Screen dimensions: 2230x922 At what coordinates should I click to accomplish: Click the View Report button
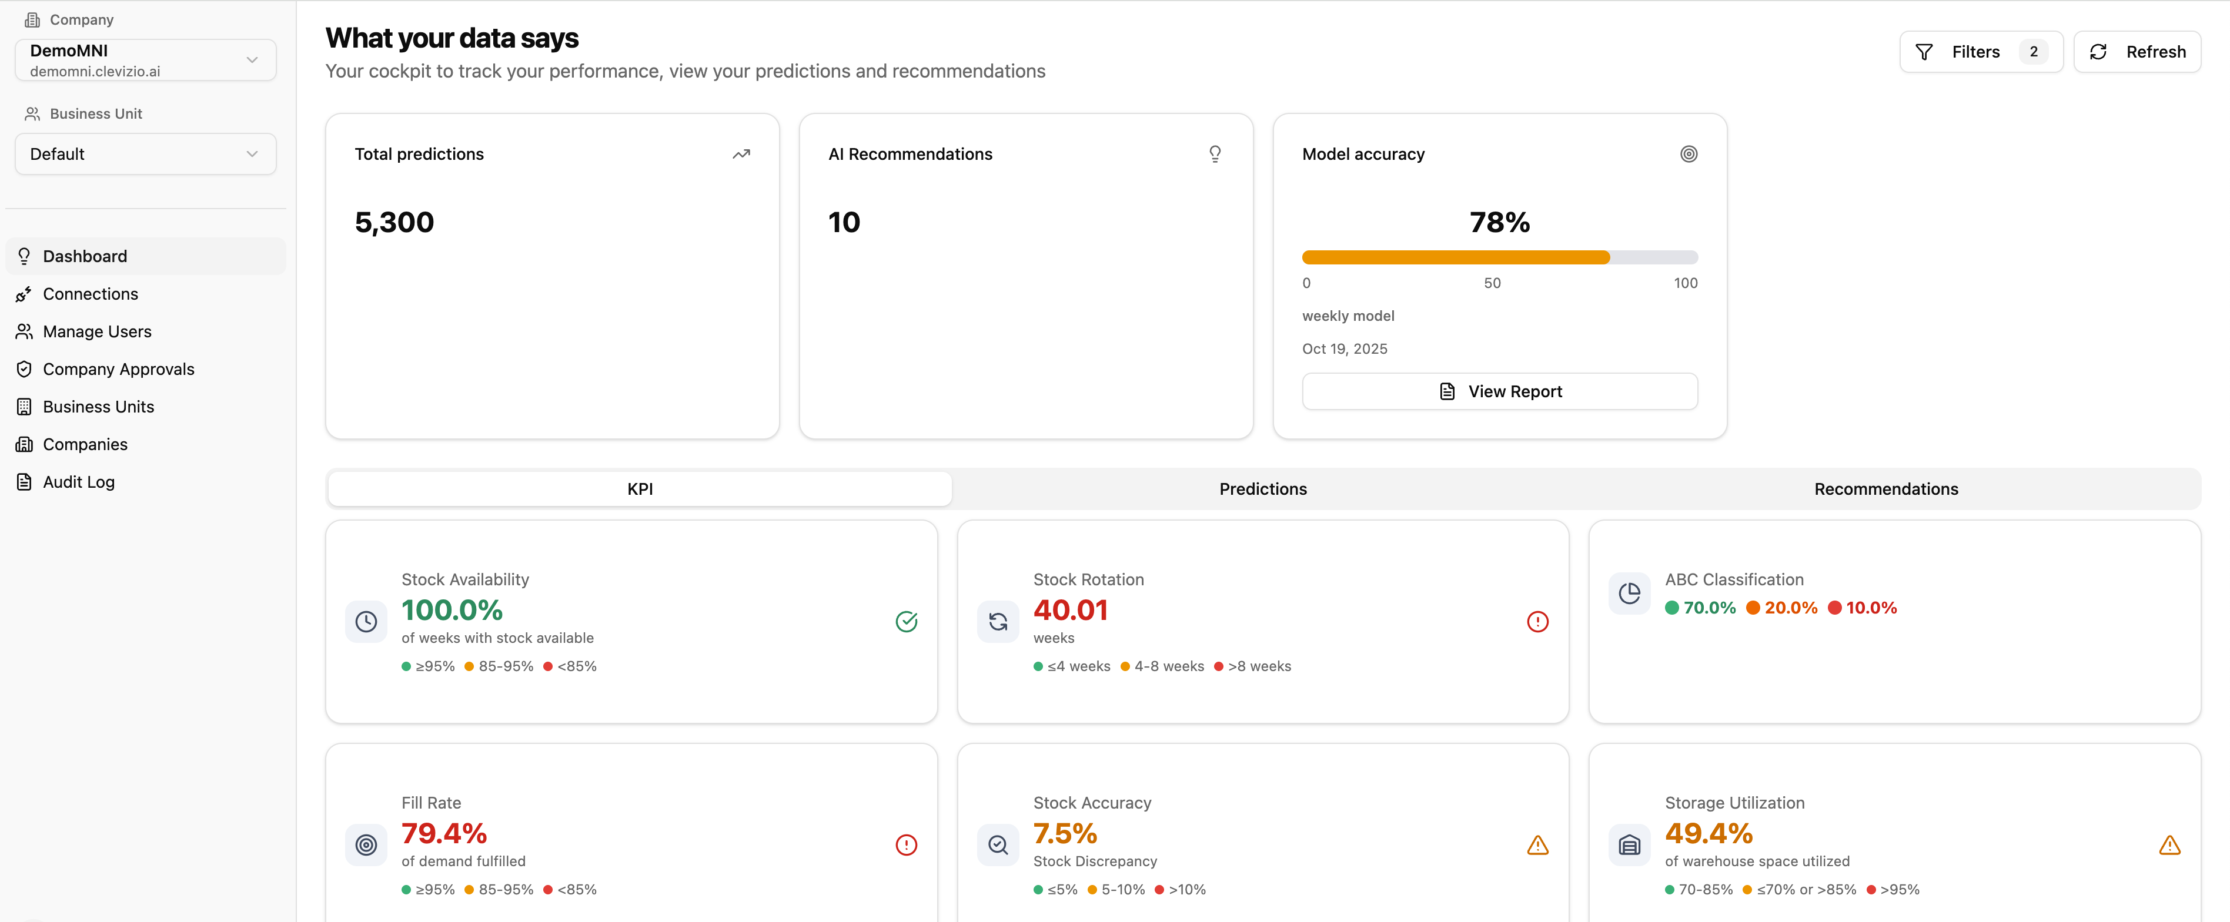[1499, 392]
